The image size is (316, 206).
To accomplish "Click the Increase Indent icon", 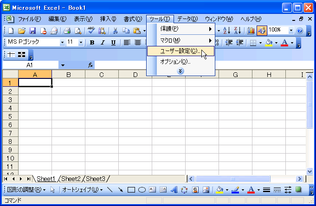I will (240, 43).
